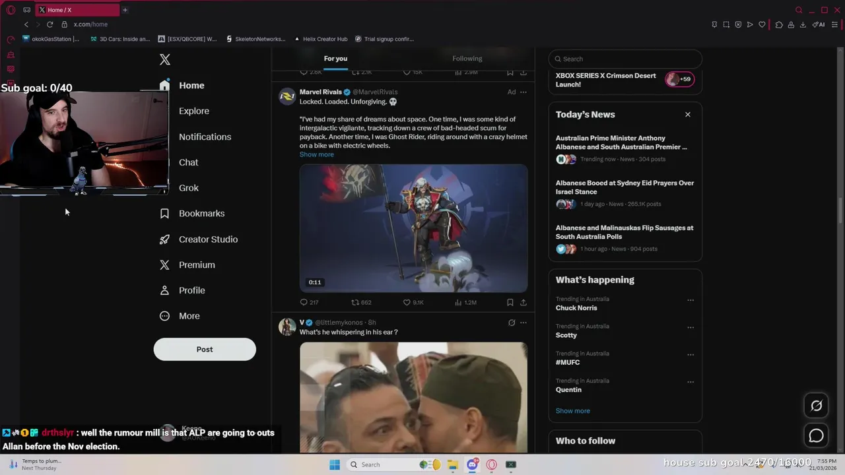The width and height of the screenshot is (845, 475).
Task: Open Grok in the sidebar
Action: [188, 188]
